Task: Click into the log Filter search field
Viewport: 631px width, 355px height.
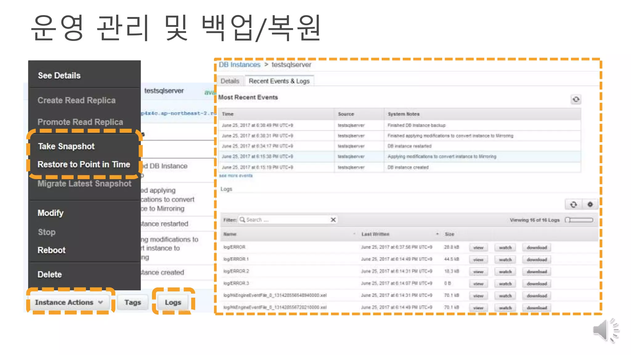Action: tap(287, 220)
